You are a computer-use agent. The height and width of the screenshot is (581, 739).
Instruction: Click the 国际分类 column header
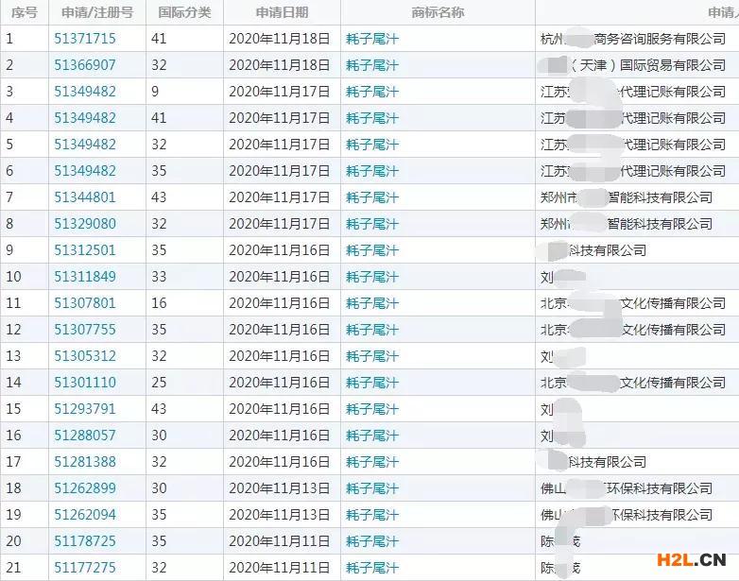click(x=184, y=12)
